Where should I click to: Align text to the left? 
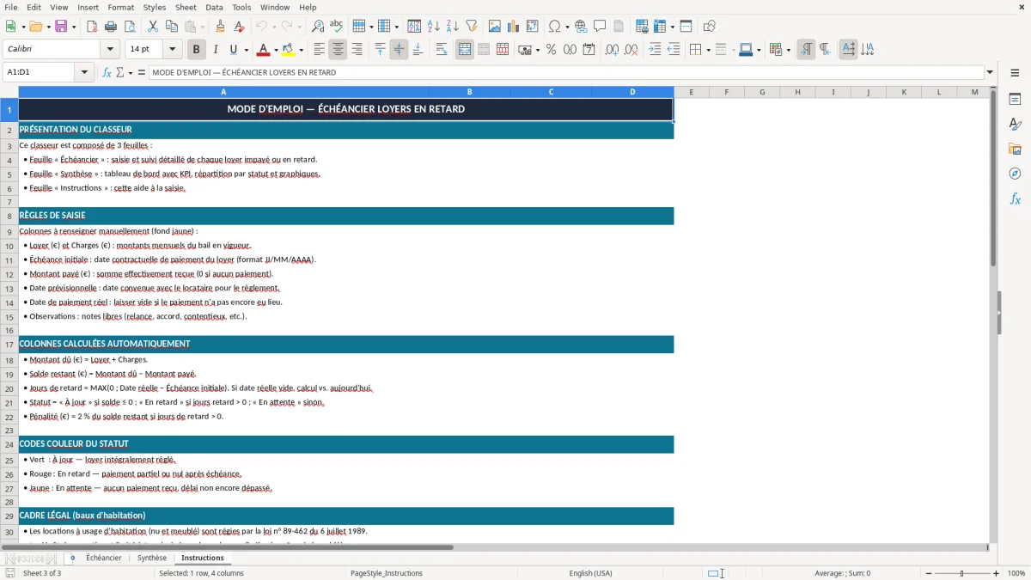pyautogui.click(x=319, y=50)
